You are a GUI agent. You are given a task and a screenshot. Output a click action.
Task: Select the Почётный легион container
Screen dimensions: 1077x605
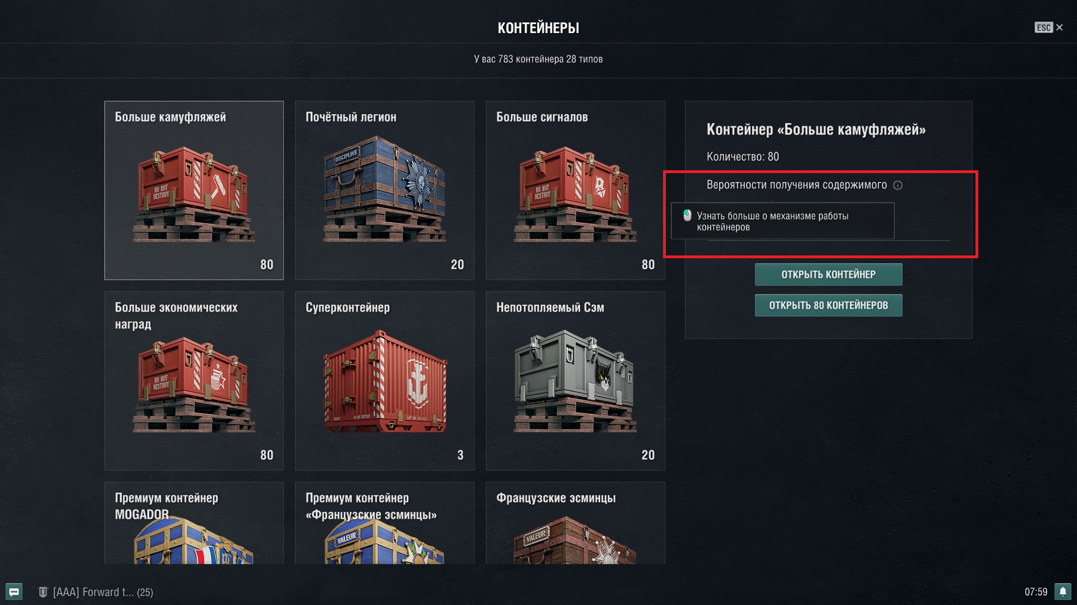click(385, 190)
